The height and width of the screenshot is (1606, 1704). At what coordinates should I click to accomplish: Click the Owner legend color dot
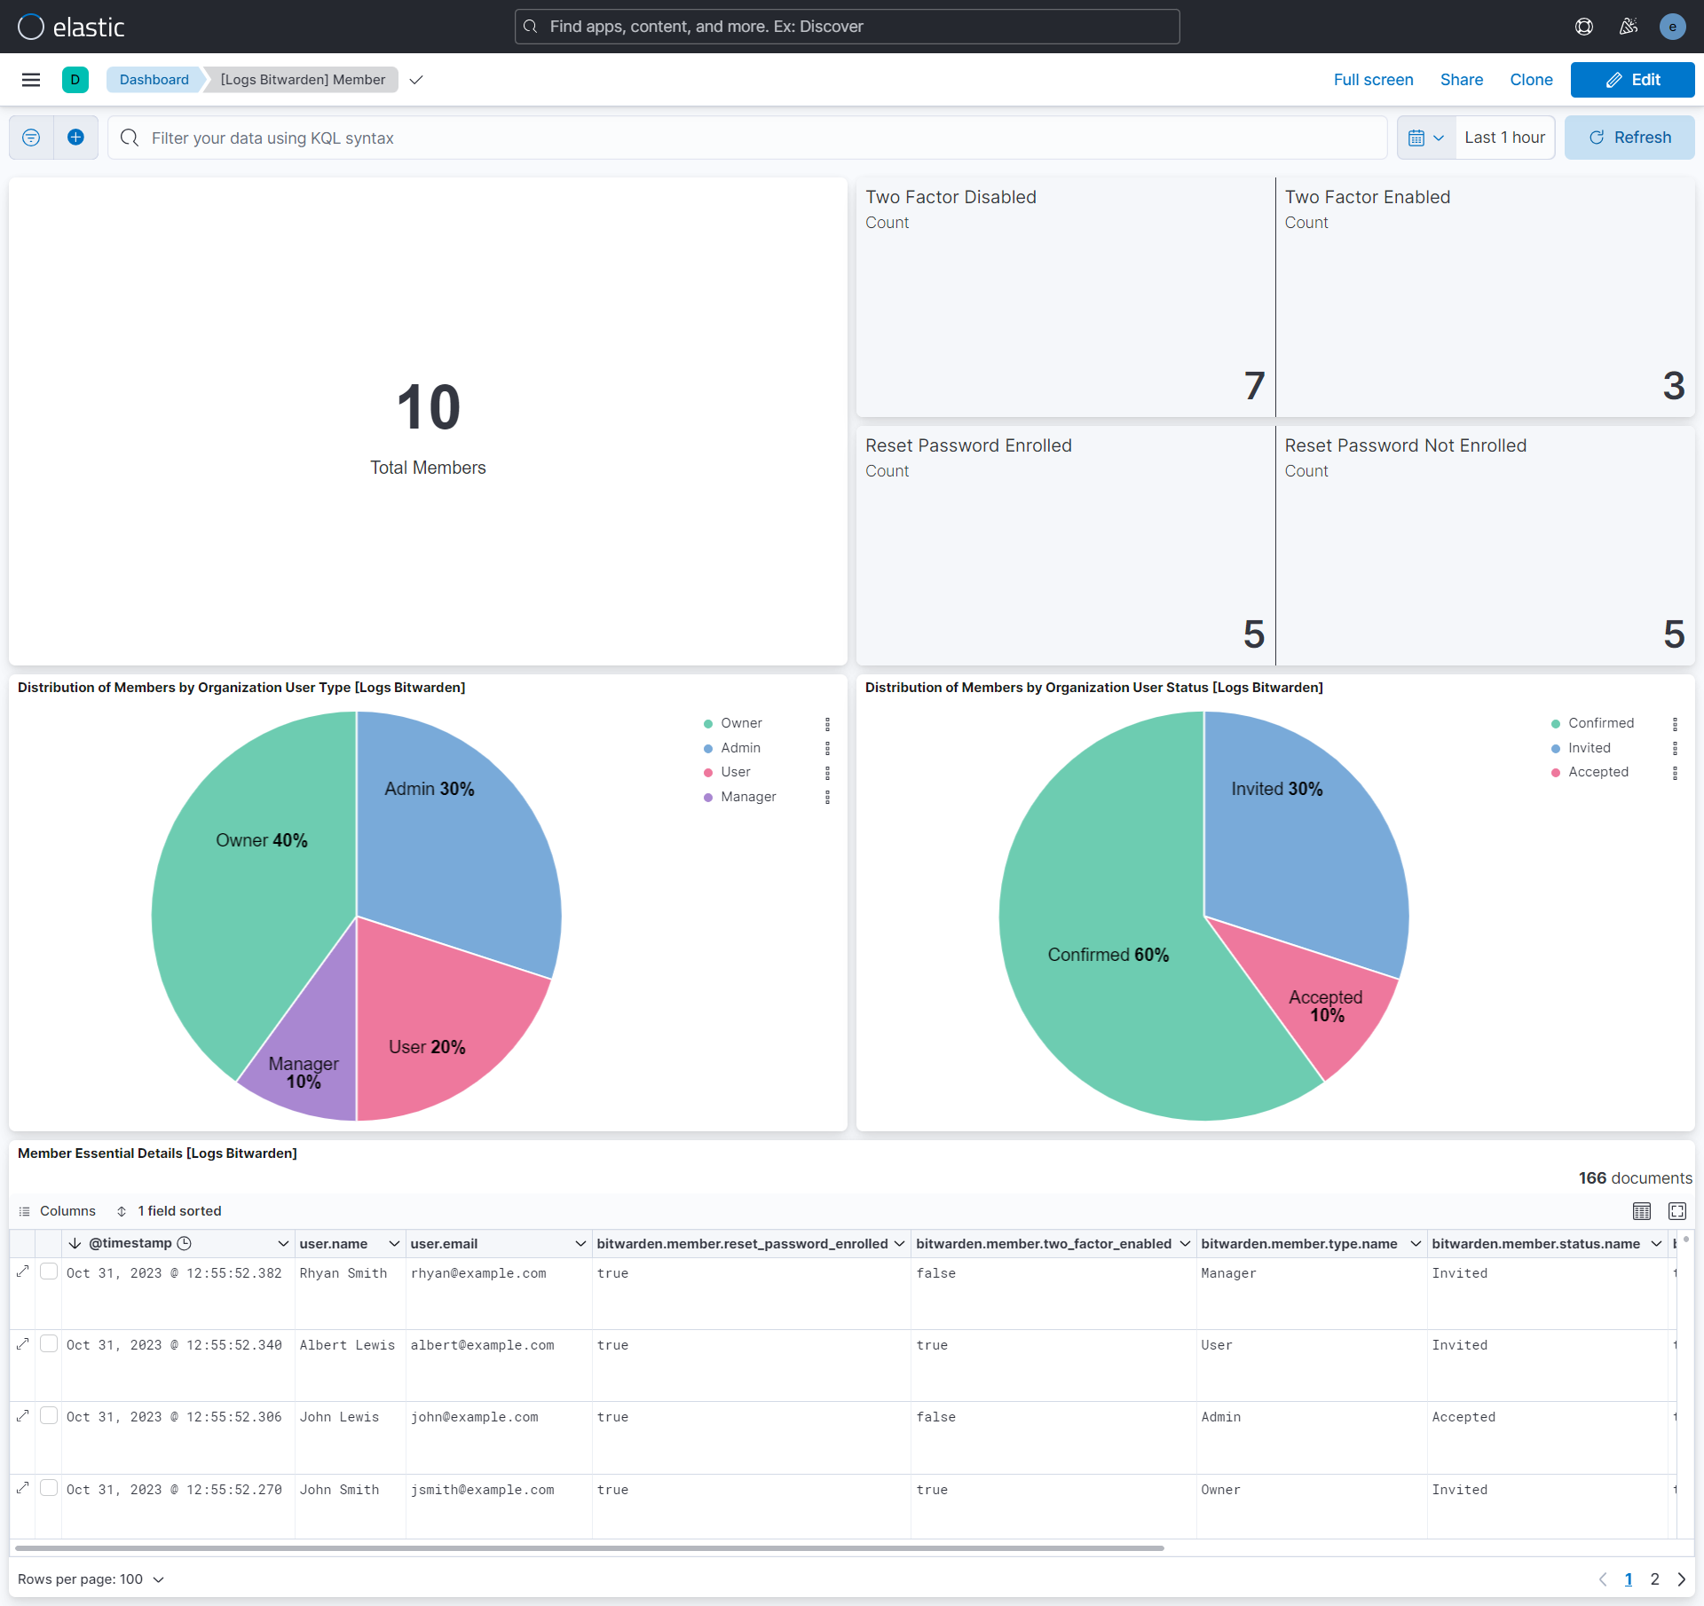click(x=708, y=724)
